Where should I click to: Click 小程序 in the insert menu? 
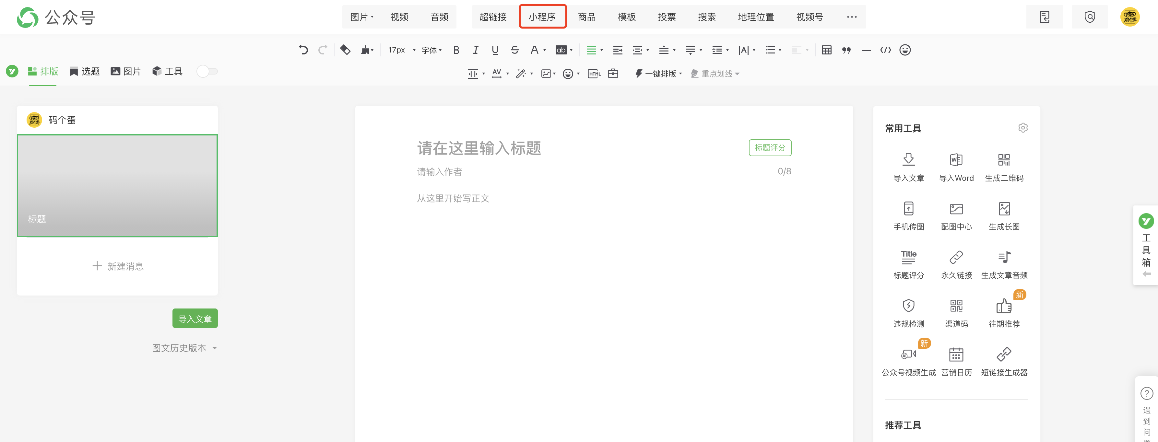click(542, 17)
